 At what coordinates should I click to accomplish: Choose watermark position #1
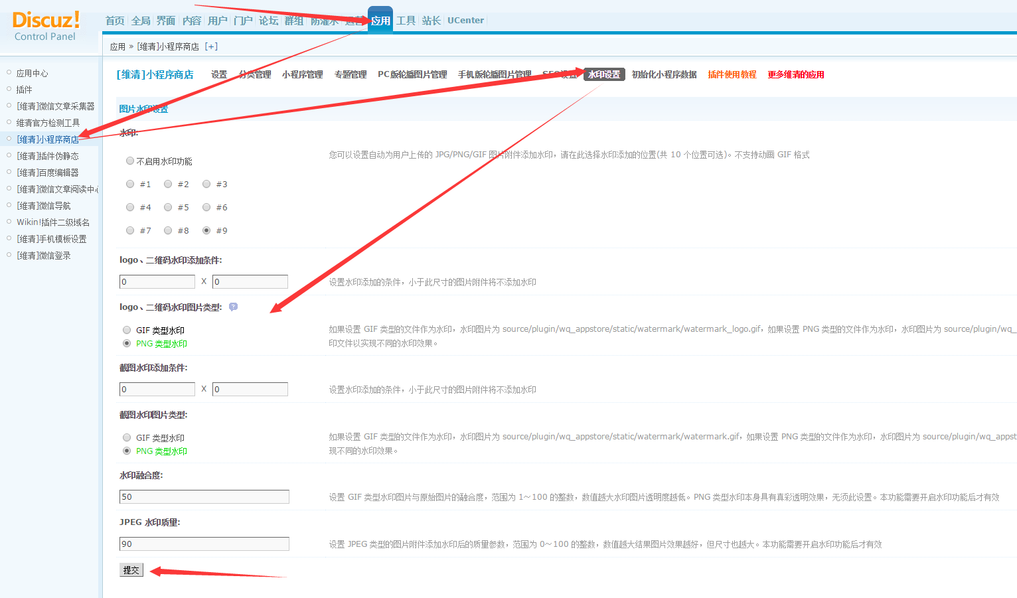[130, 184]
